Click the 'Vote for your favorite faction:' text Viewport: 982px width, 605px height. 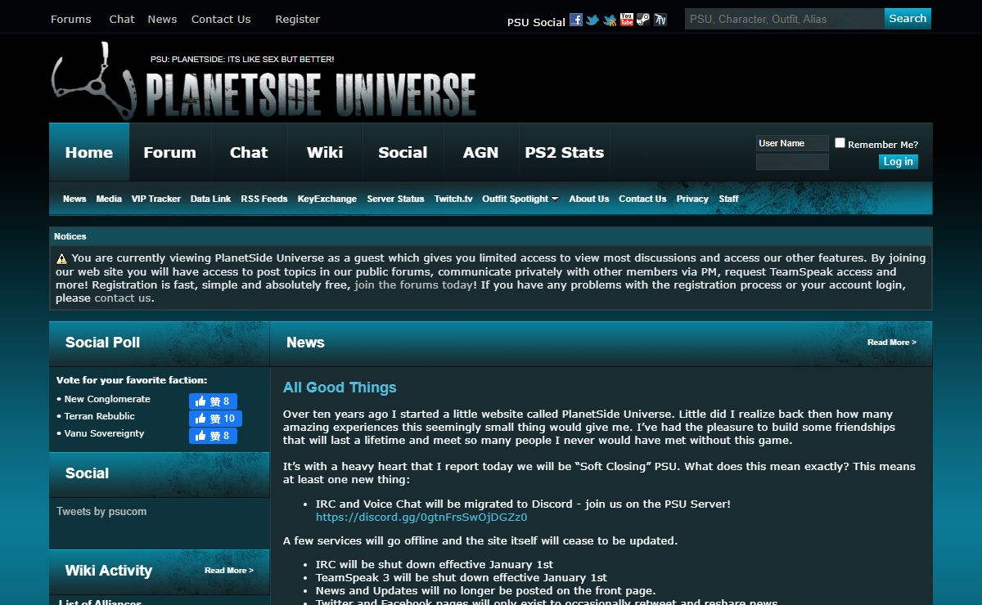pyautogui.click(x=132, y=380)
